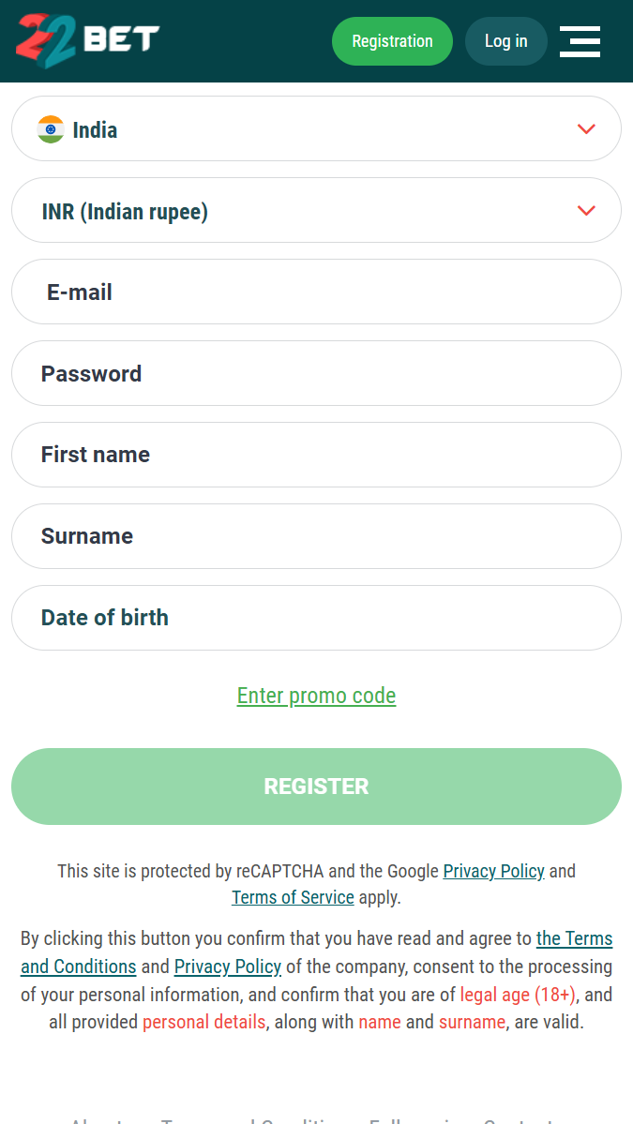Open the India country selector
Screen dimensions: 633x1124
tap(316, 129)
